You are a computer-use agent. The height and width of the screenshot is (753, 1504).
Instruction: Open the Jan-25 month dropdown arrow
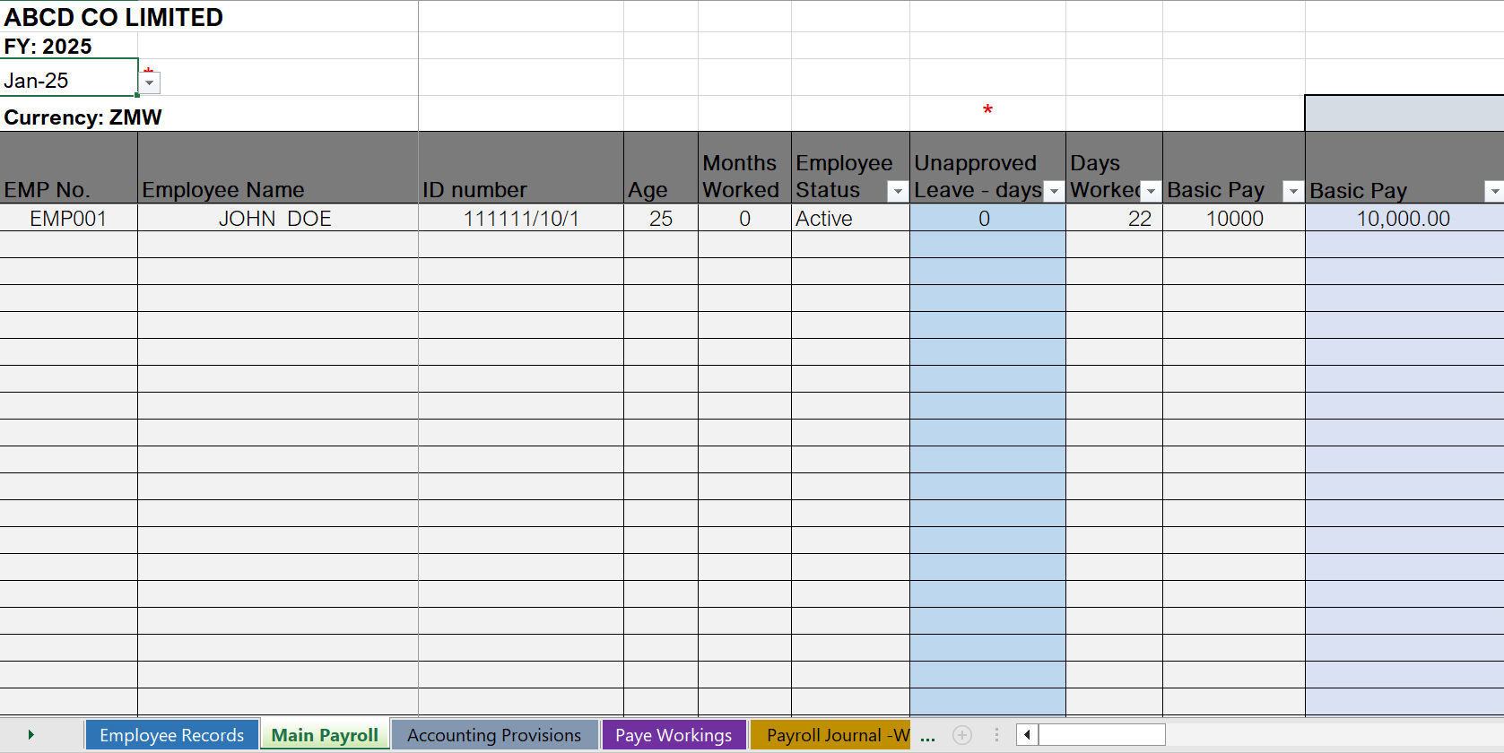150,82
